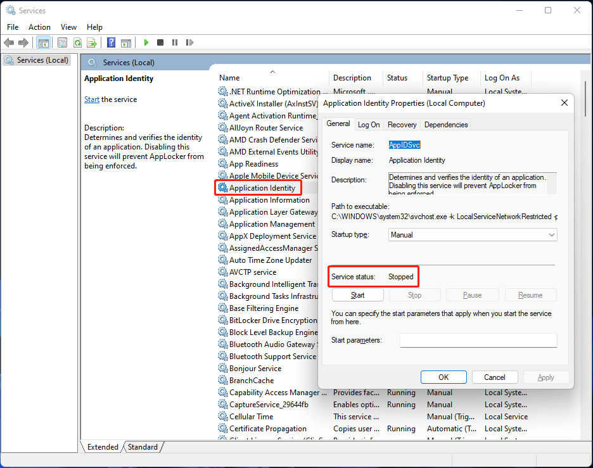Switch to the Log On tab

(x=369, y=125)
